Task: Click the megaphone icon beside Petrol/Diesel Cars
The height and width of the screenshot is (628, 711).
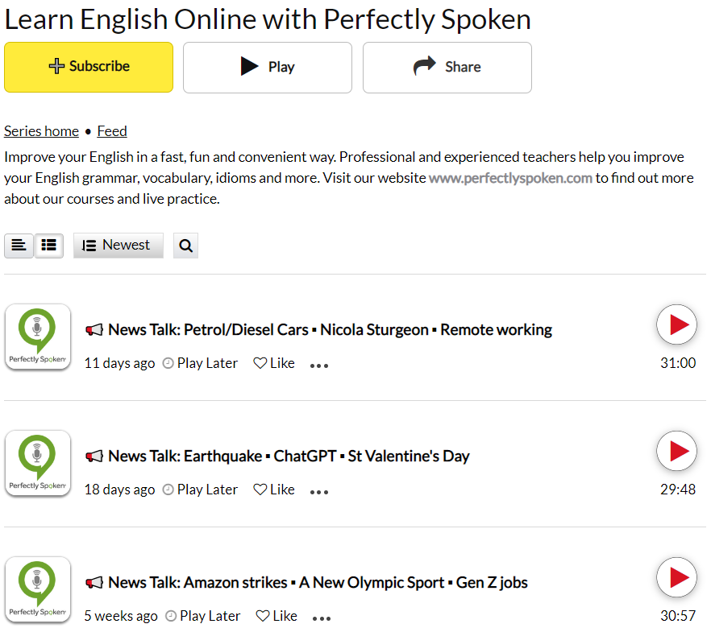Action: [94, 329]
